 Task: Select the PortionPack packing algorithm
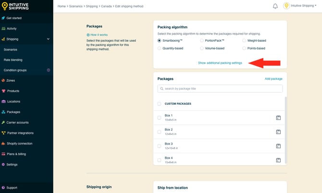tap(202, 41)
